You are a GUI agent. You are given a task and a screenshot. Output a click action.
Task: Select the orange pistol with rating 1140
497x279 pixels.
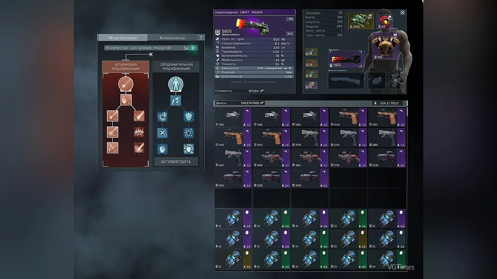tap(233, 137)
